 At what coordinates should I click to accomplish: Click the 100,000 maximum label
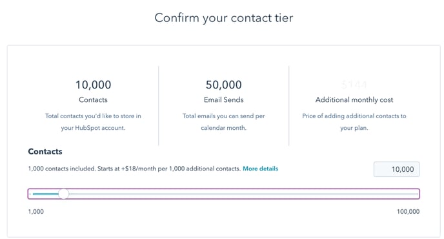(408, 211)
